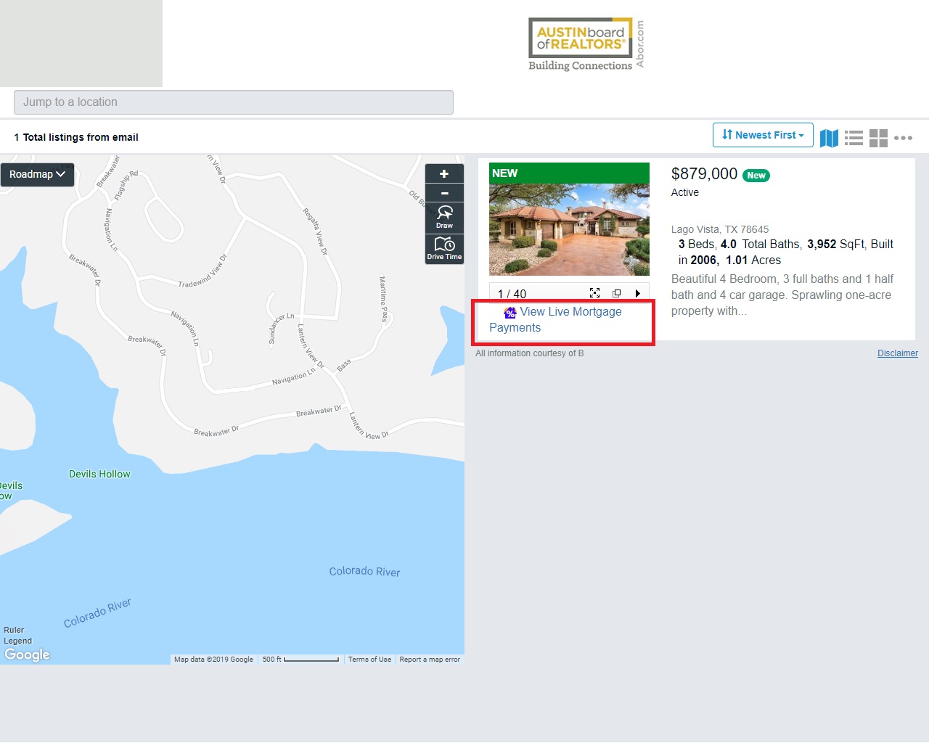Open the Disclaimer link

pos(897,353)
